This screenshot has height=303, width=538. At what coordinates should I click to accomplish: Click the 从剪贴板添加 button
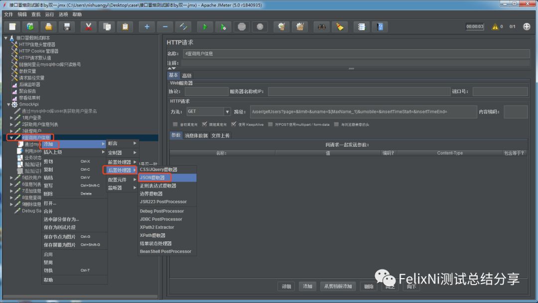[338, 286]
